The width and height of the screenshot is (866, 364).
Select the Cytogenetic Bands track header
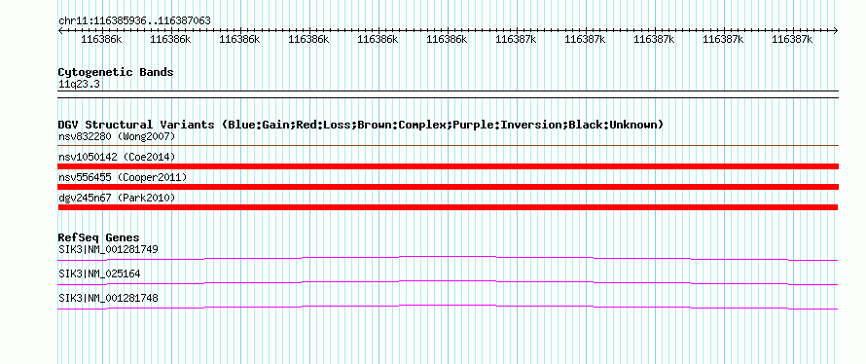pyautogui.click(x=116, y=72)
